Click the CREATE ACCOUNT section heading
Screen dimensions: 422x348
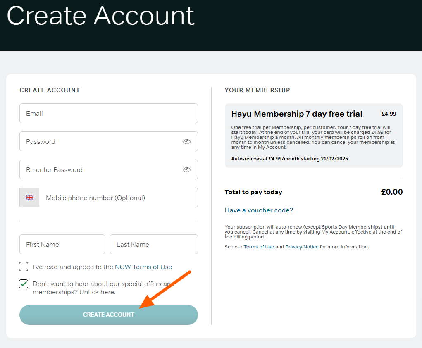(50, 90)
